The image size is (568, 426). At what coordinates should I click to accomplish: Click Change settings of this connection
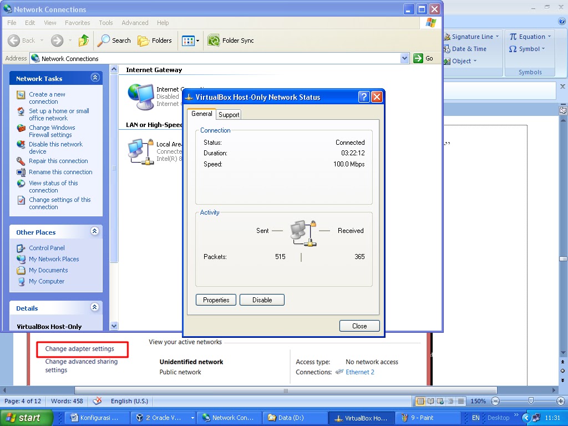60,203
